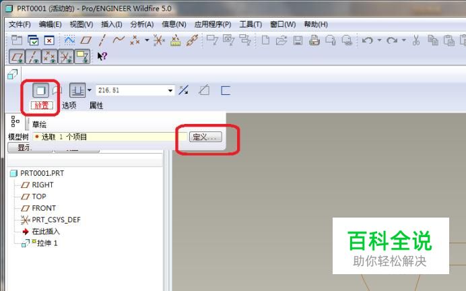Screen dimensions: 466x291
Task: Open the 帮助(H) menu
Action: [x=316, y=24]
